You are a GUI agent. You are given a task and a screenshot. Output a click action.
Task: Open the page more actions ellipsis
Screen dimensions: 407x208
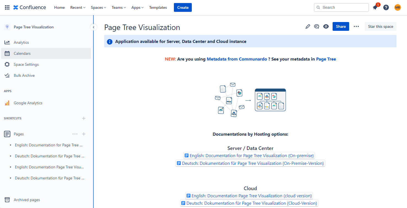356,26
